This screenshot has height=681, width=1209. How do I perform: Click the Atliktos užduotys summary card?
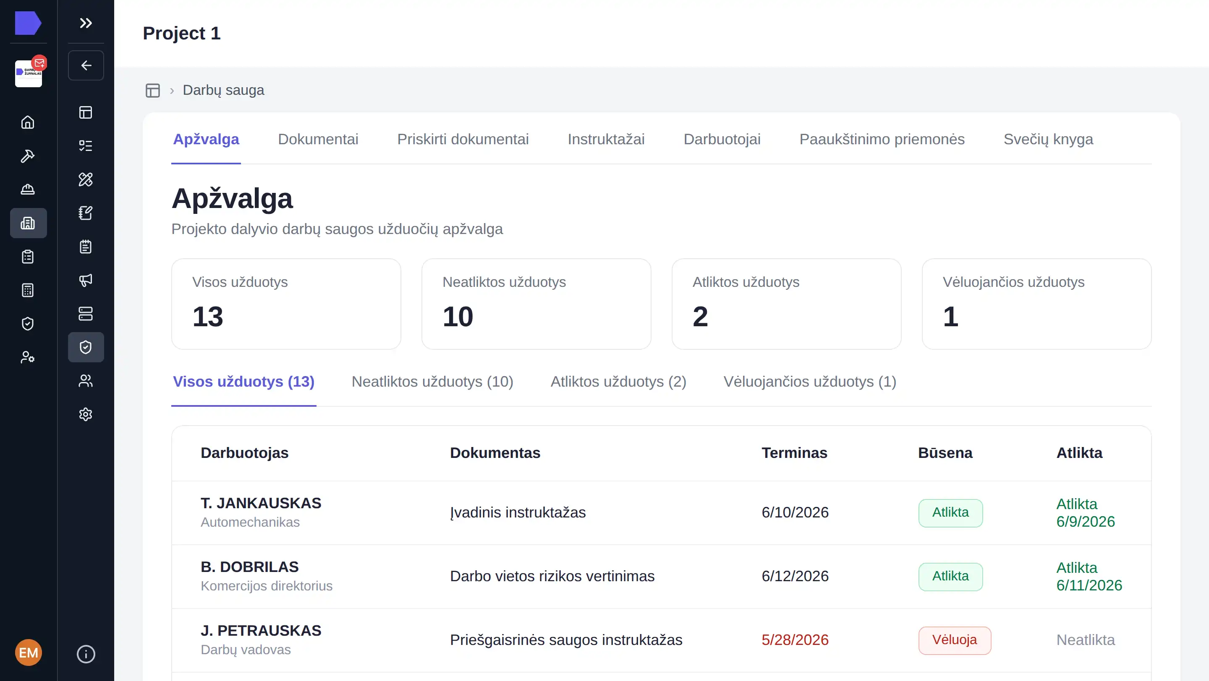click(x=787, y=304)
